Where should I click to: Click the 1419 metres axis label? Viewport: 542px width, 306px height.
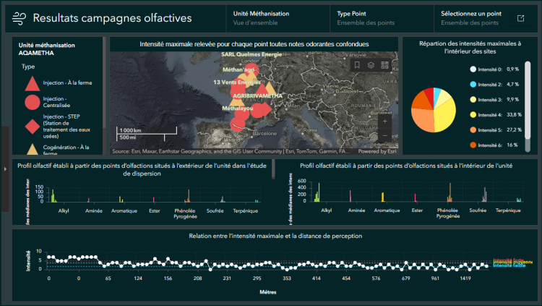(x=465, y=279)
